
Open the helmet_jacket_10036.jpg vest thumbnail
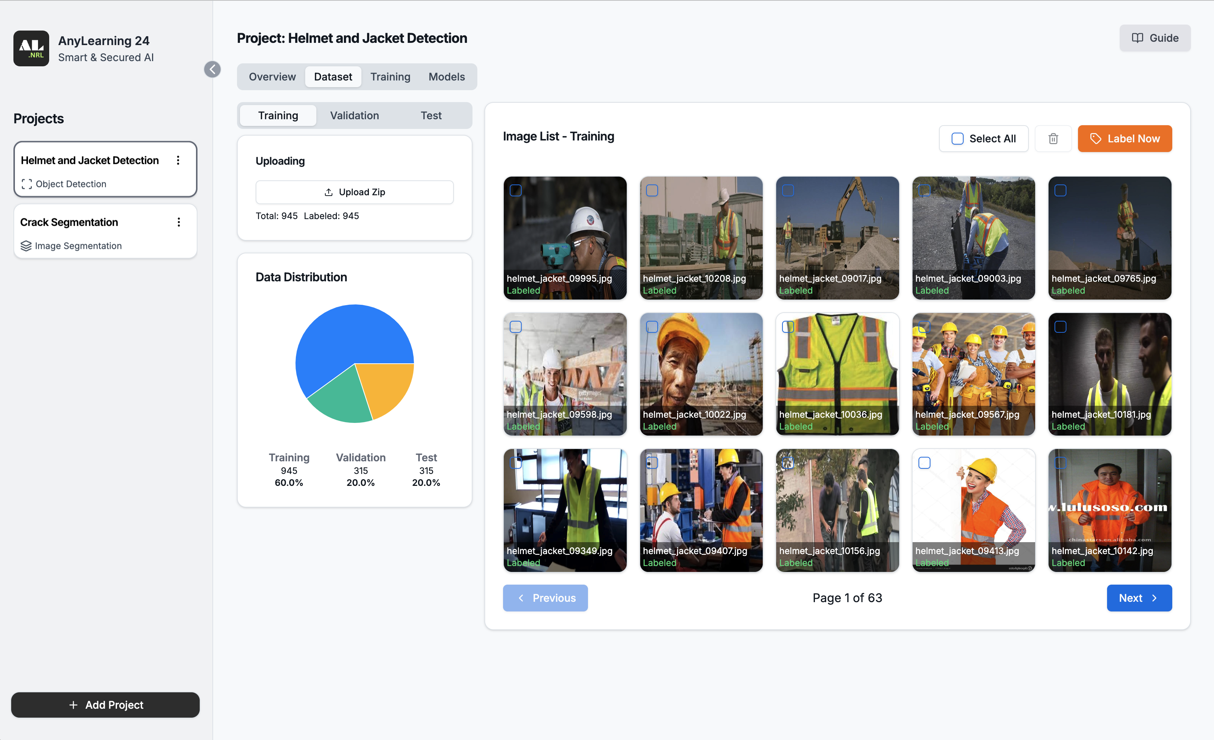(837, 364)
